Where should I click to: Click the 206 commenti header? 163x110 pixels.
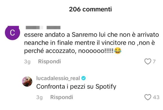tap(91, 9)
